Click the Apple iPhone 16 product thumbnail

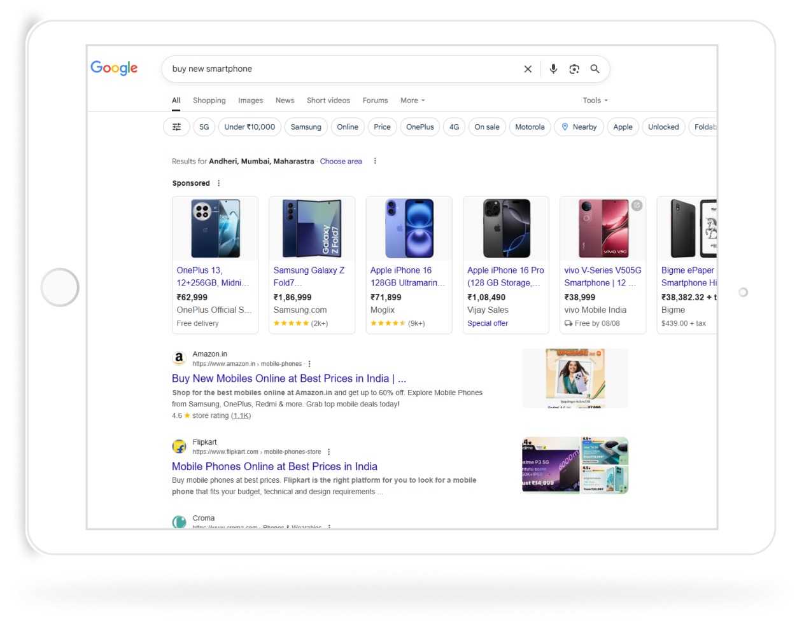(x=409, y=228)
